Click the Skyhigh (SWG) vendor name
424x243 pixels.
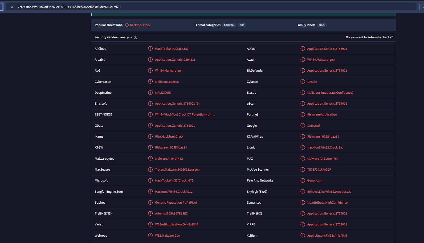(x=257, y=192)
